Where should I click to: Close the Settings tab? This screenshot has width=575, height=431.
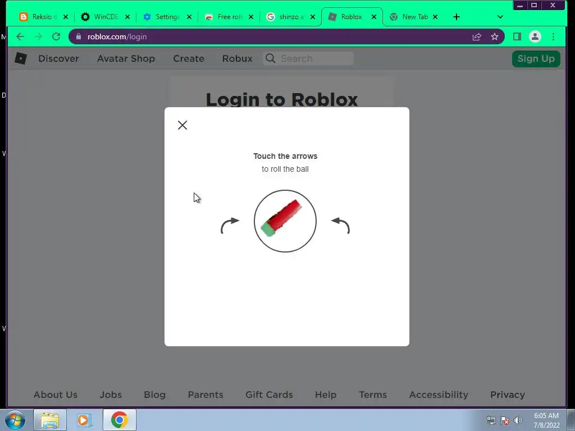[189, 17]
